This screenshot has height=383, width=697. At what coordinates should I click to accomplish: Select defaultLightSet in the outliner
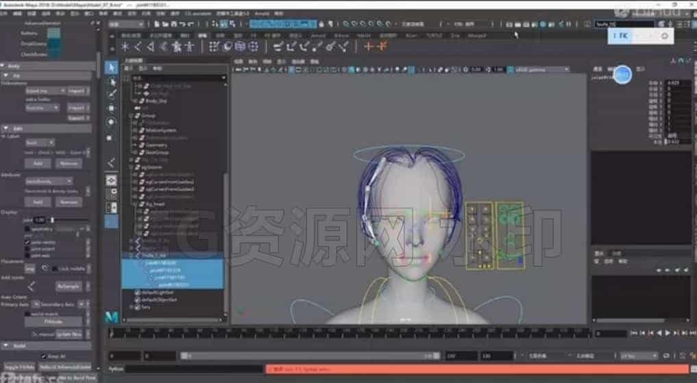pyautogui.click(x=158, y=293)
